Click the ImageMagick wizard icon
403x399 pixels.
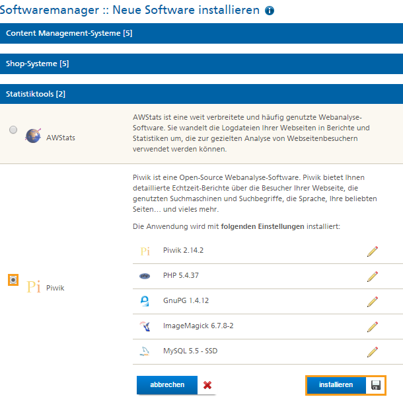[x=145, y=326]
